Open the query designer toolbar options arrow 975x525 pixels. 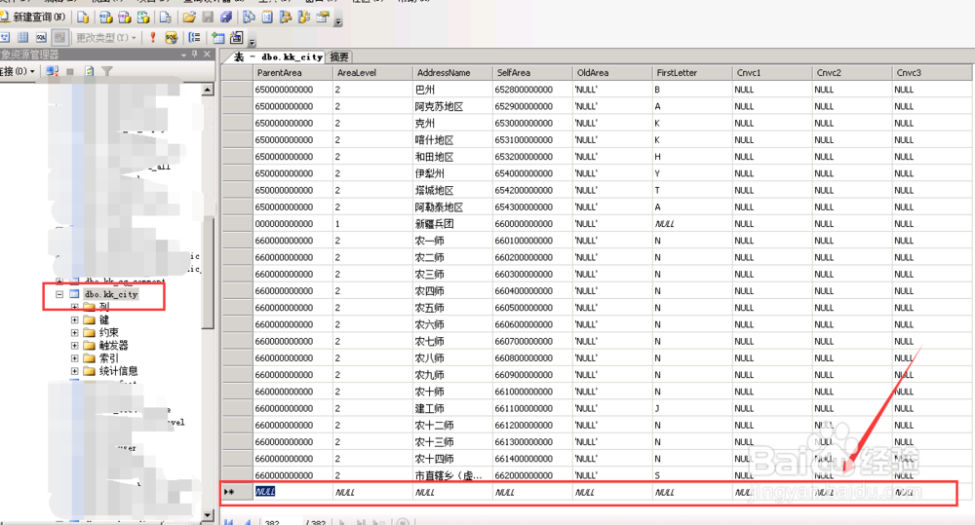tap(252, 42)
